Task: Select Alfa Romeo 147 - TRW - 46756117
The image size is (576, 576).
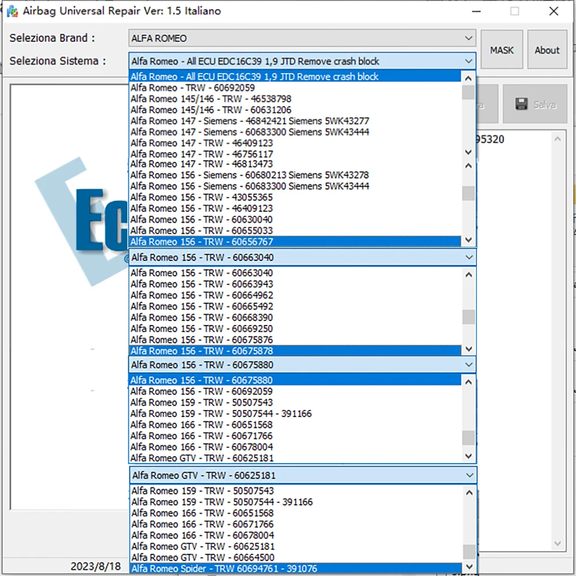Action: pyautogui.click(x=295, y=154)
